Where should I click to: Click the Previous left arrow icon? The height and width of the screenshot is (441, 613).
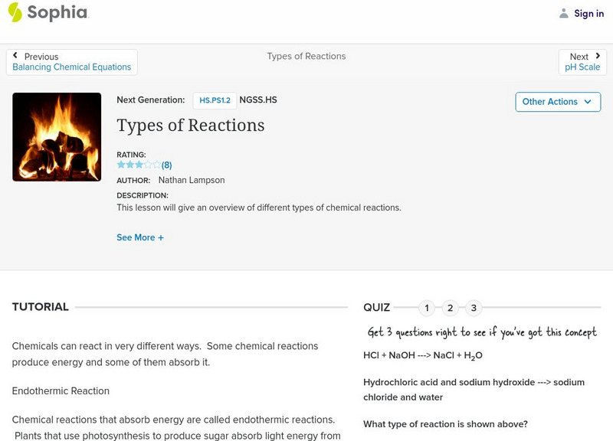coord(16,56)
